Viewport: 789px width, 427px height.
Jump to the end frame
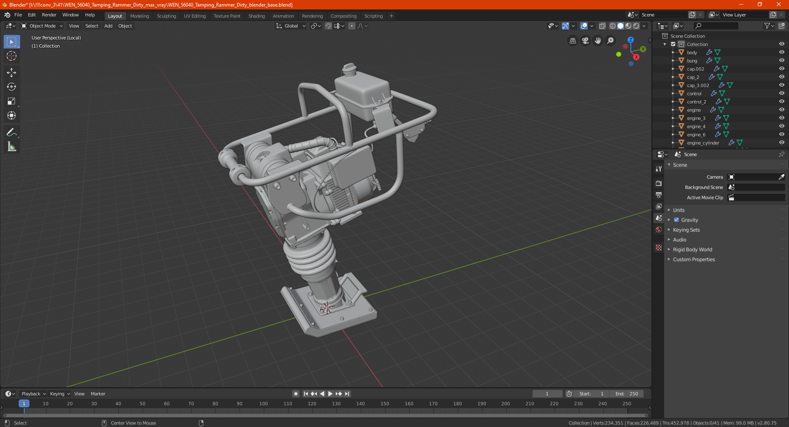tap(347, 394)
